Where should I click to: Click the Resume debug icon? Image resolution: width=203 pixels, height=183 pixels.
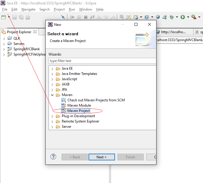(72, 17)
